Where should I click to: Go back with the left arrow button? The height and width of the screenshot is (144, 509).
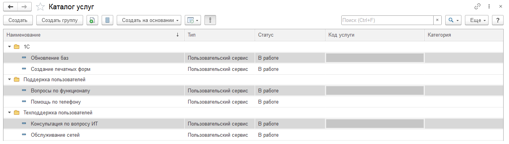[10, 7]
